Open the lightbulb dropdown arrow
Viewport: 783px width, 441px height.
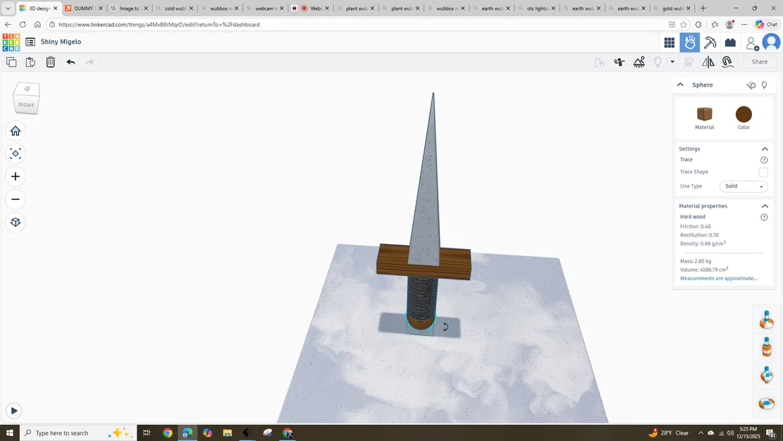(x=672, y=62)
